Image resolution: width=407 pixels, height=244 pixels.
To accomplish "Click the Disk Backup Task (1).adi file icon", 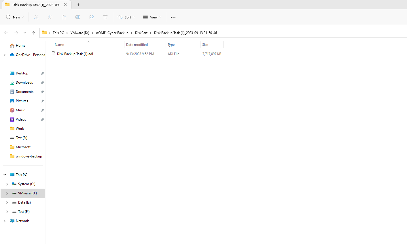I will tap(54, 54).
